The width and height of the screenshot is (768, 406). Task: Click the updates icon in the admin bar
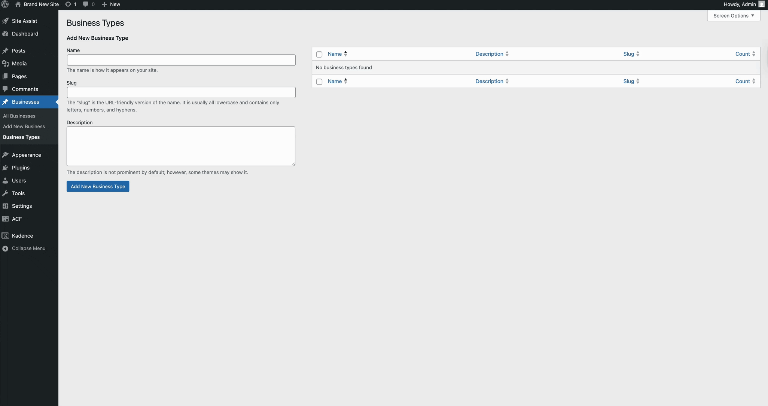[68, 4]
